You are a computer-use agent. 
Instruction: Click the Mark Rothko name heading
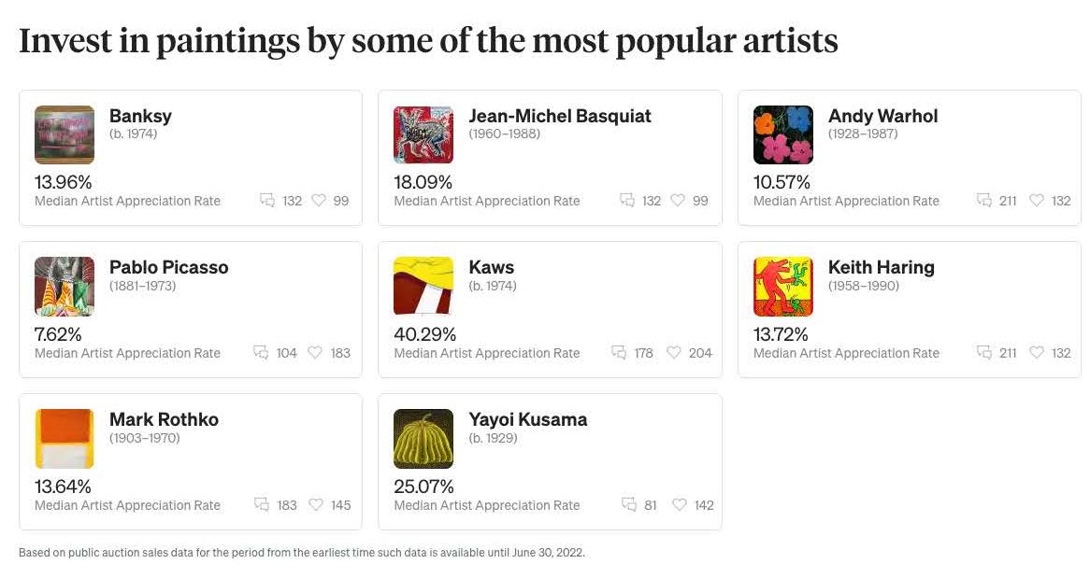tap(164, 419)
